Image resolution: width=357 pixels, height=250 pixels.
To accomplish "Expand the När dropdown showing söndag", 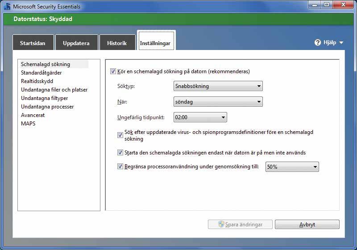I will 218,101.
